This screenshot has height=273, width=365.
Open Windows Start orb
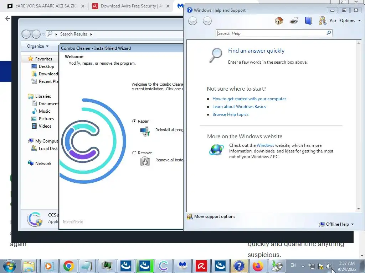9,266
